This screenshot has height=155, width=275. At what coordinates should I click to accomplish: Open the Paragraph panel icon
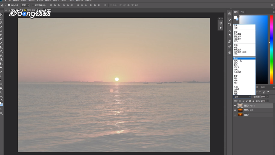pyautogui.click(x=230, y=35)
